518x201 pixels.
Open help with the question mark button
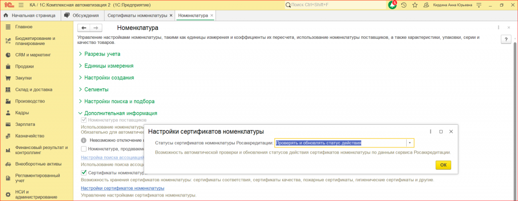506,39
